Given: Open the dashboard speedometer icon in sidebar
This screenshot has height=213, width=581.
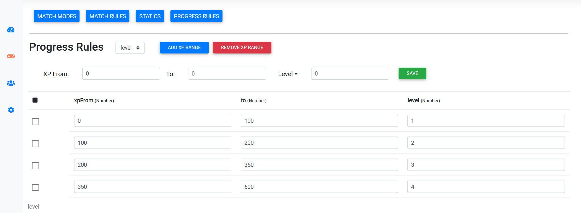Looking at the screenshot, I should [x=11, y=30].
